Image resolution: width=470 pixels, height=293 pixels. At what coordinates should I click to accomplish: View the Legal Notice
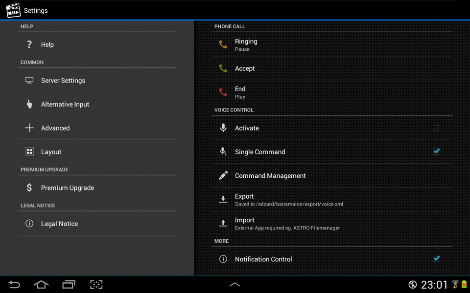97,223
